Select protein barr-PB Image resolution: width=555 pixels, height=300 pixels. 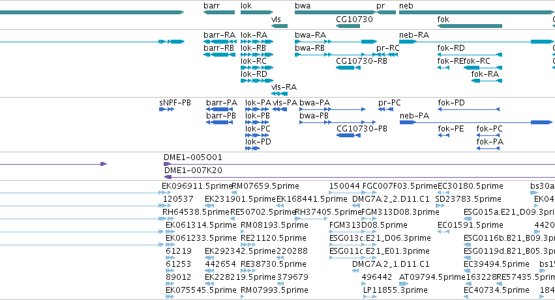(x=221, y=116)
